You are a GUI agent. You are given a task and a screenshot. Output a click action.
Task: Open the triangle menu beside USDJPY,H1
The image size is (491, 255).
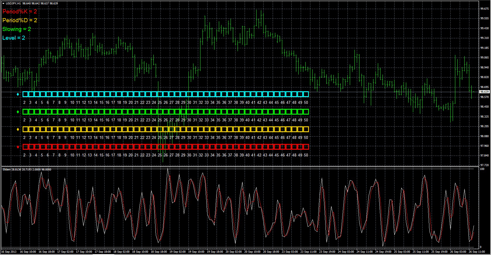click(3, 3)
